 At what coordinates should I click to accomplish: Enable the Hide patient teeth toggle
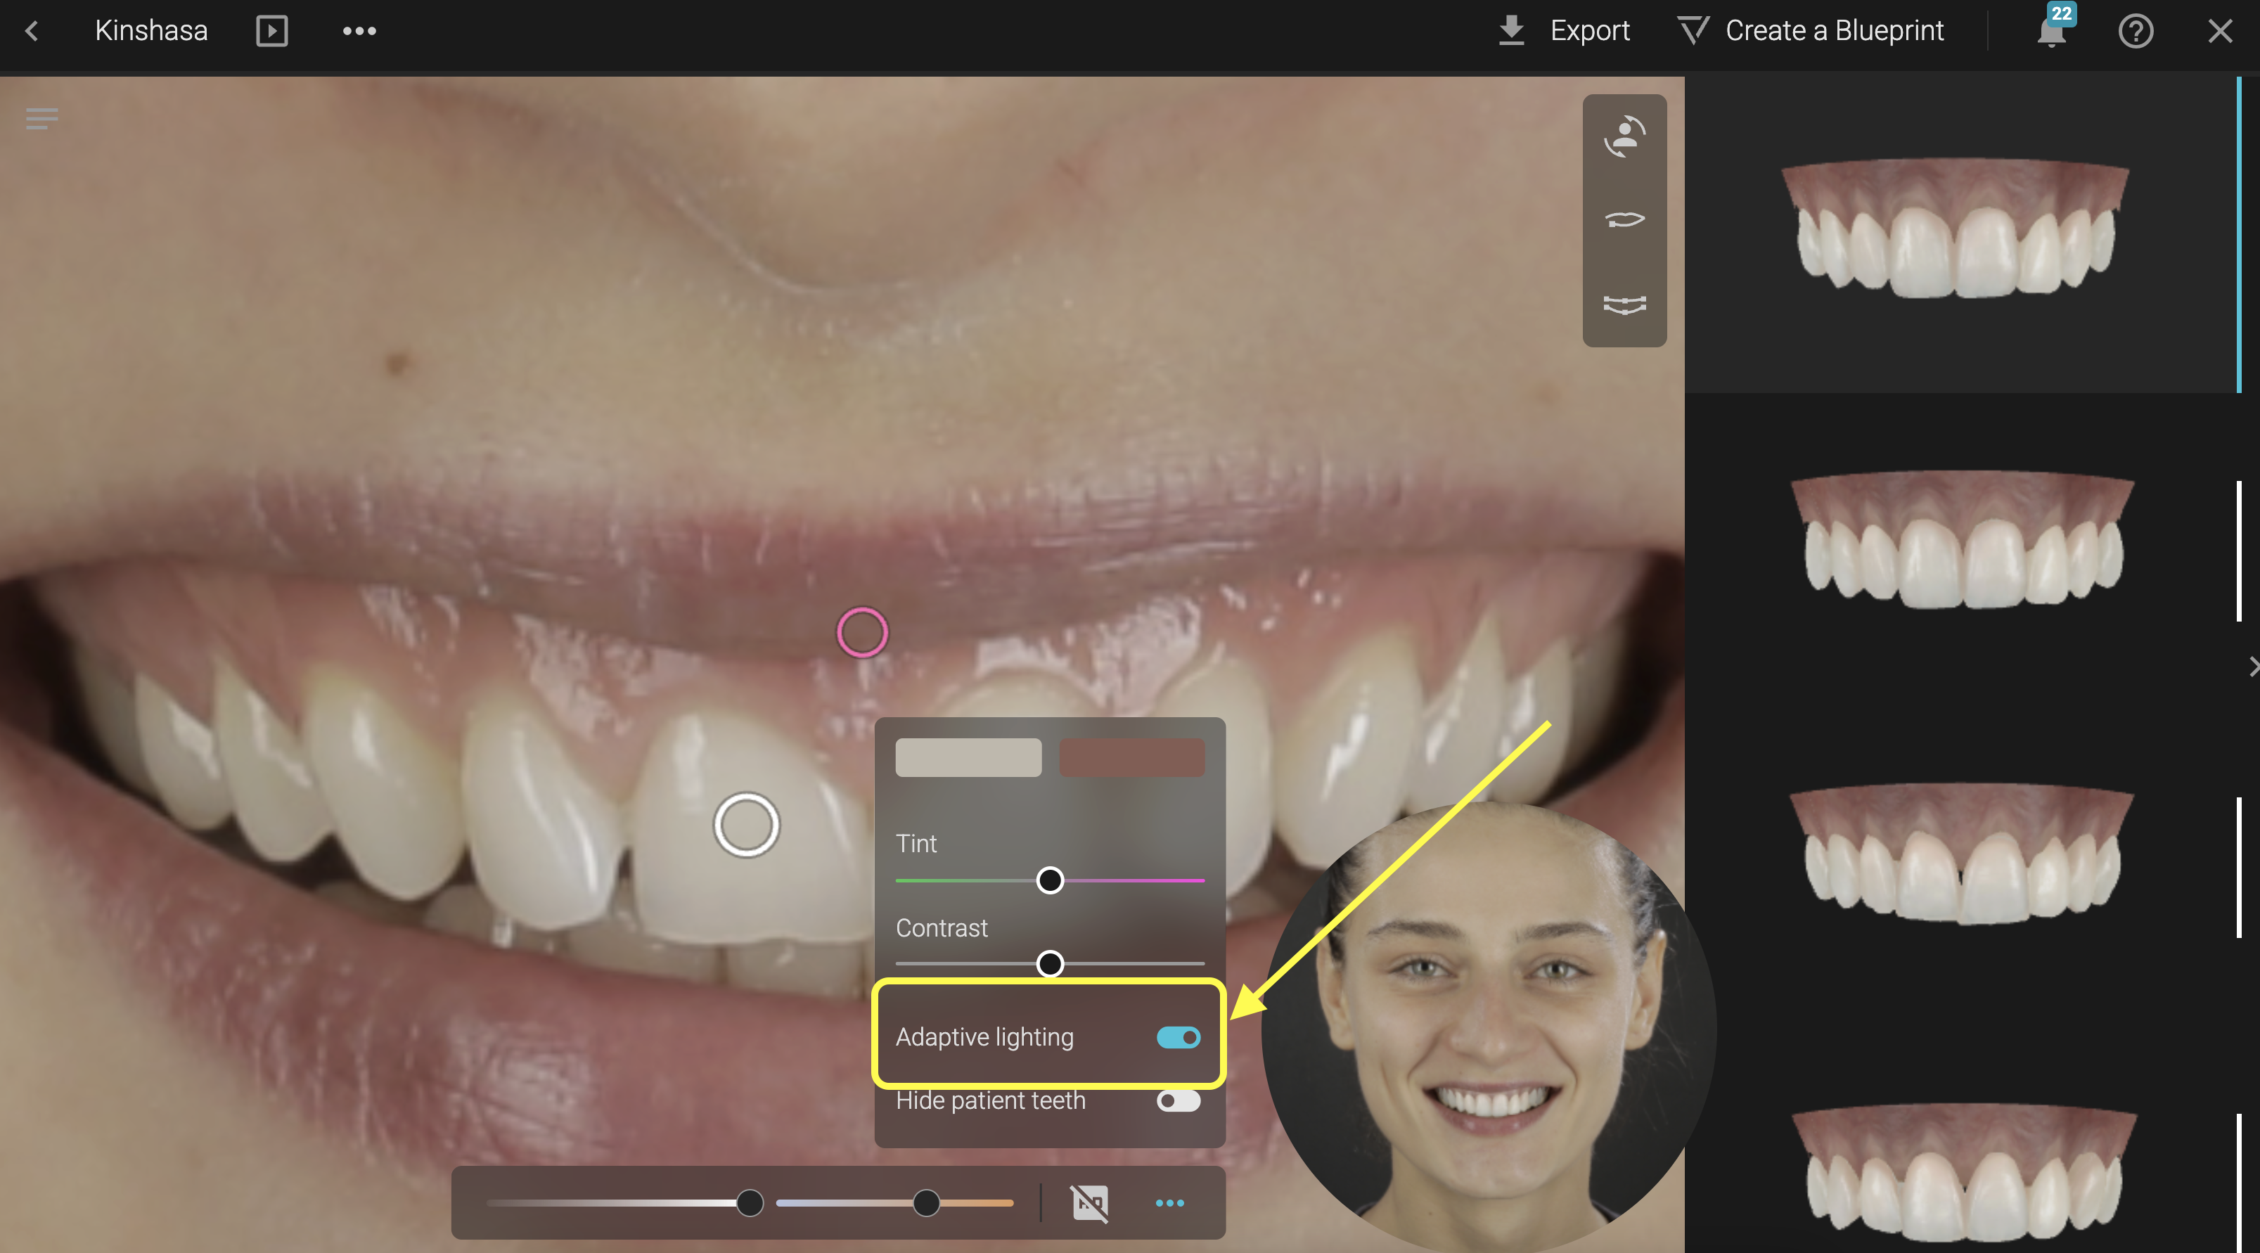click(x=1177, y=1101)
